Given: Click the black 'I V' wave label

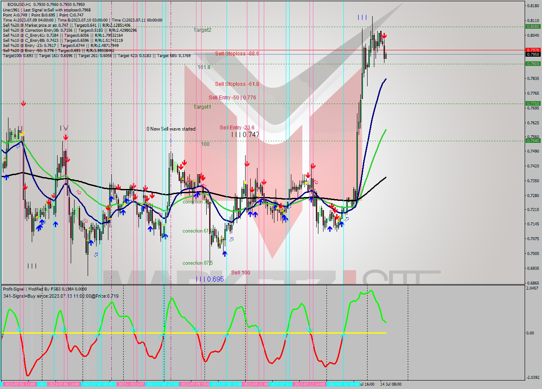Looking at the screenshot, I should 64,128.
